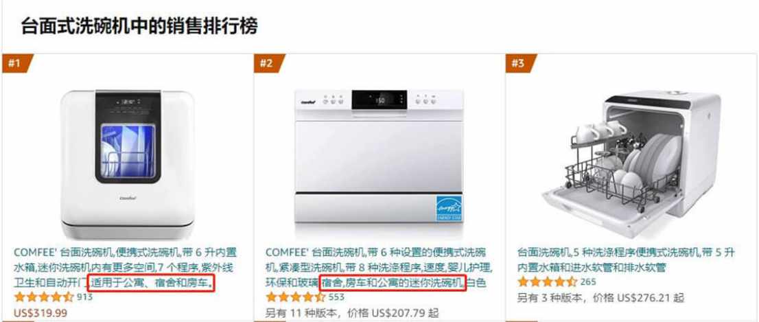Open the 553 reviews count link
The height and width of the screenshot is (322, 759).
click(x=336, y=297)
